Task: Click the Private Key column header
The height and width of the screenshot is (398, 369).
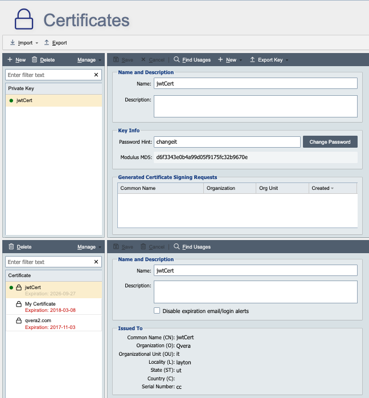Action: 54,88
